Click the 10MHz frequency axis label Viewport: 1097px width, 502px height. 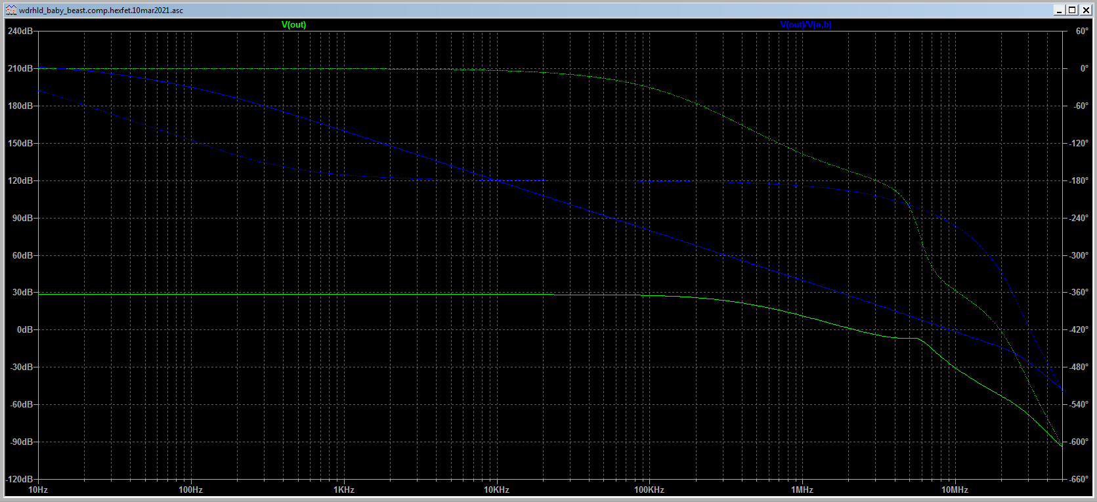[x=955, y=490]
